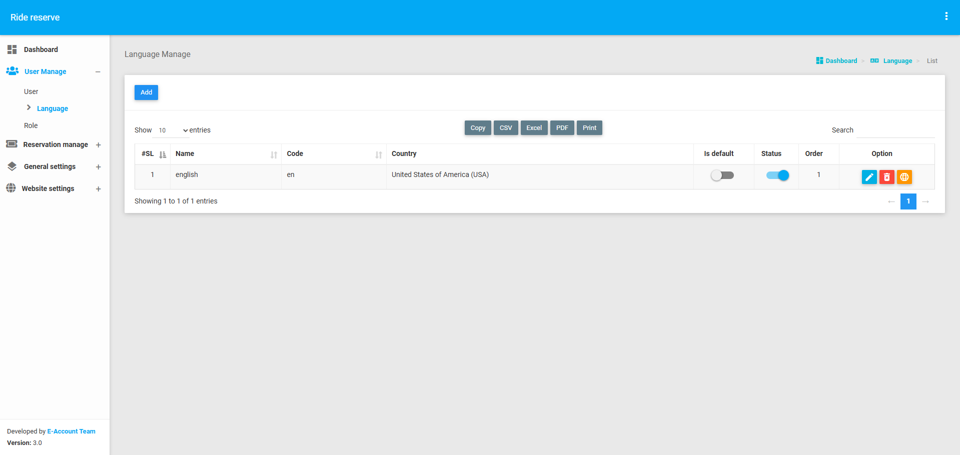Expand the Reservation manage menu
Image resolution: width=960 pixels, height=455 pixels.
pyautogui.click(x=99, y=145)
